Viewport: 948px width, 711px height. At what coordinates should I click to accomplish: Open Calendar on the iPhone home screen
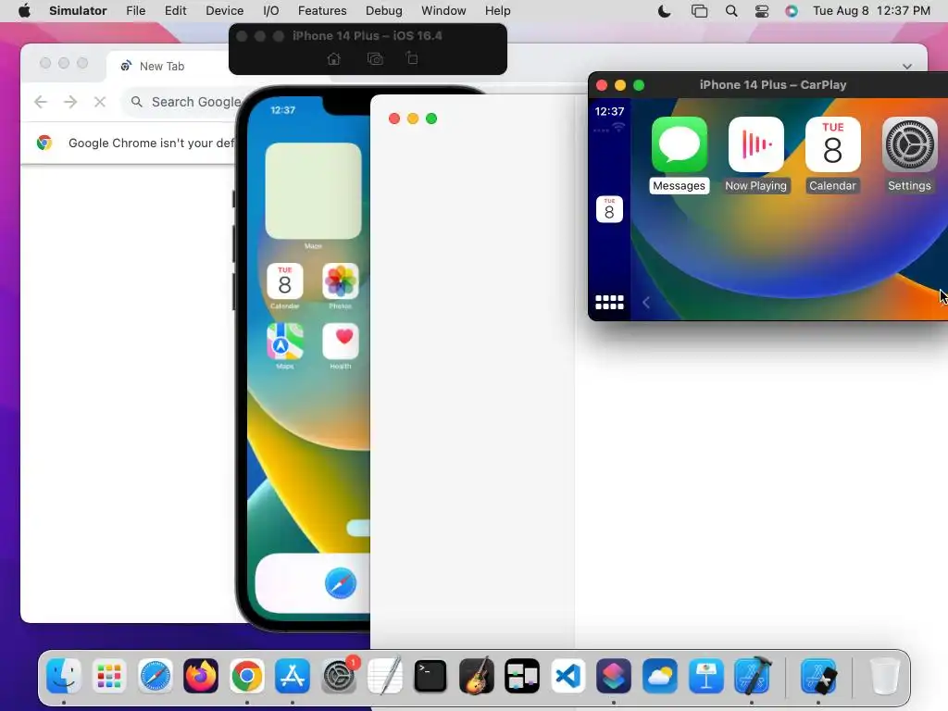(x=285, y=281)
